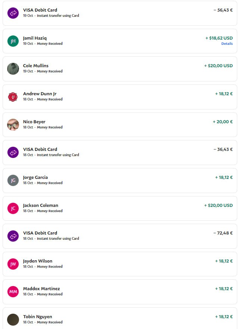Click transfer icon of −36,43 € VISA transaction

(x=13, y=152)
